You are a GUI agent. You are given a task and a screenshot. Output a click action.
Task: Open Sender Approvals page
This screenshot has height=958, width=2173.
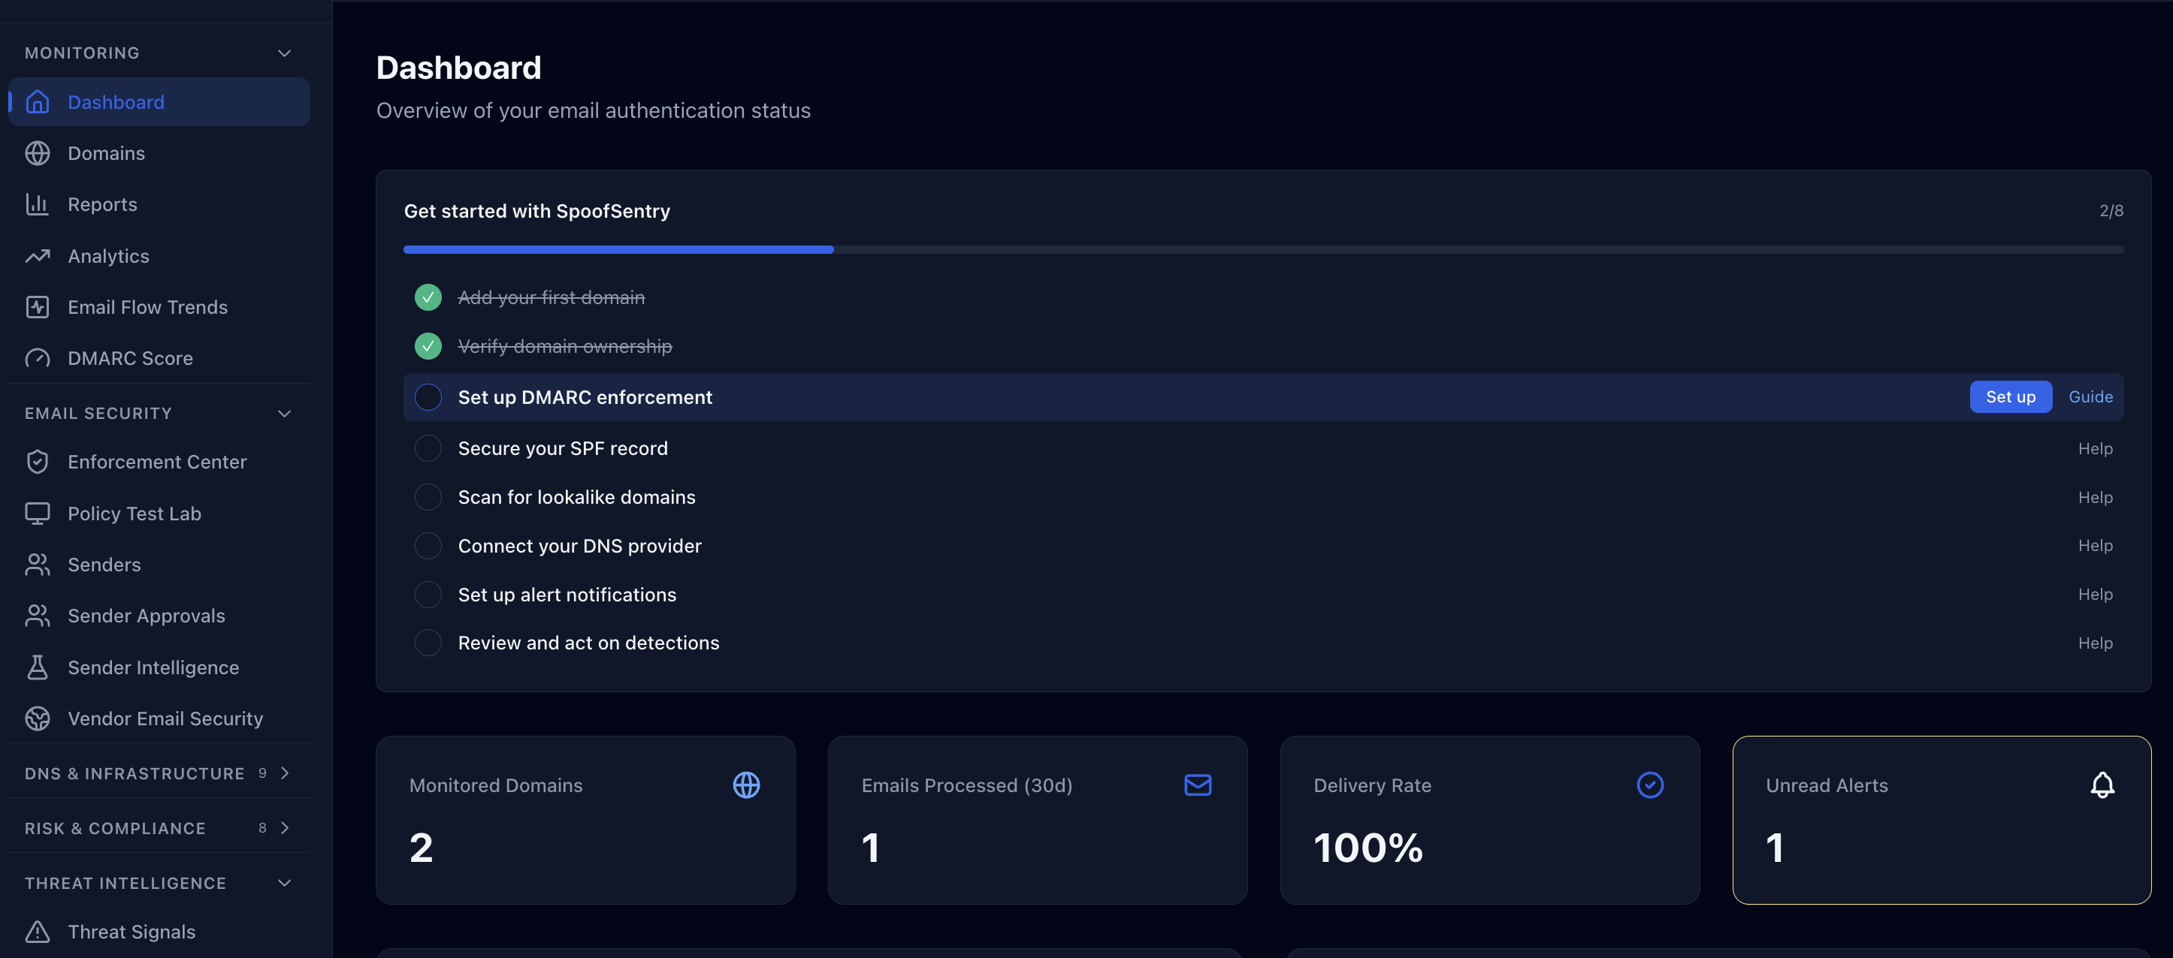pyautogui.click(x=159, y=615)
